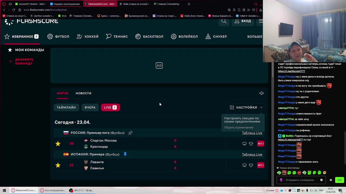Open chat settings gear icon
Image resolution: width=346 pixels, height=194 pixels.
point(331,180)
